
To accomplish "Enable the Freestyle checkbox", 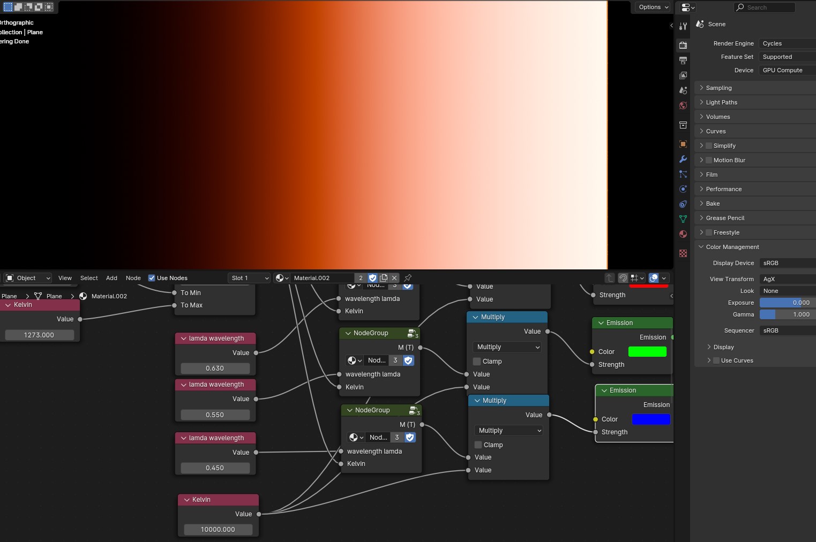I will [x=709, y=232].
